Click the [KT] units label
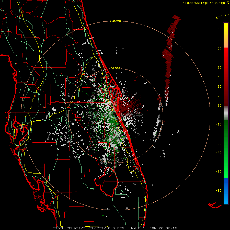The image size is (230, 230). [218, 18]
